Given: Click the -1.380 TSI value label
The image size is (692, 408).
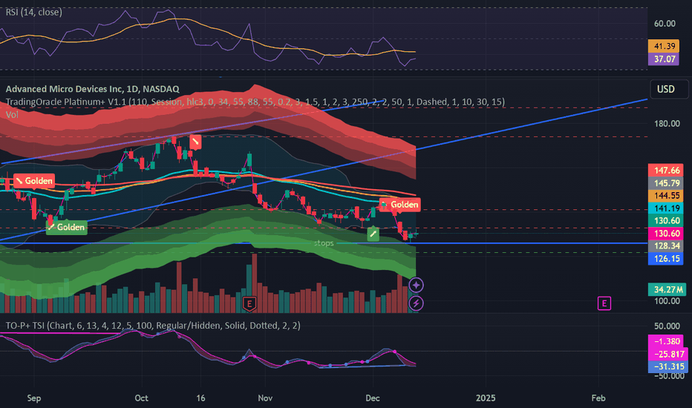Looking at the screenshot, I should [665, 341].
